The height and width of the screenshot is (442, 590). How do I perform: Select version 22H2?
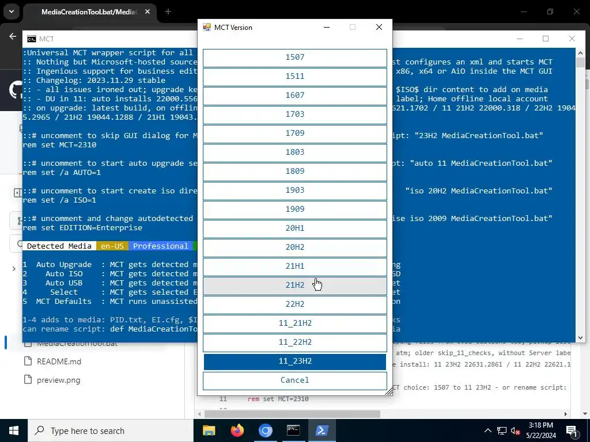294,304
